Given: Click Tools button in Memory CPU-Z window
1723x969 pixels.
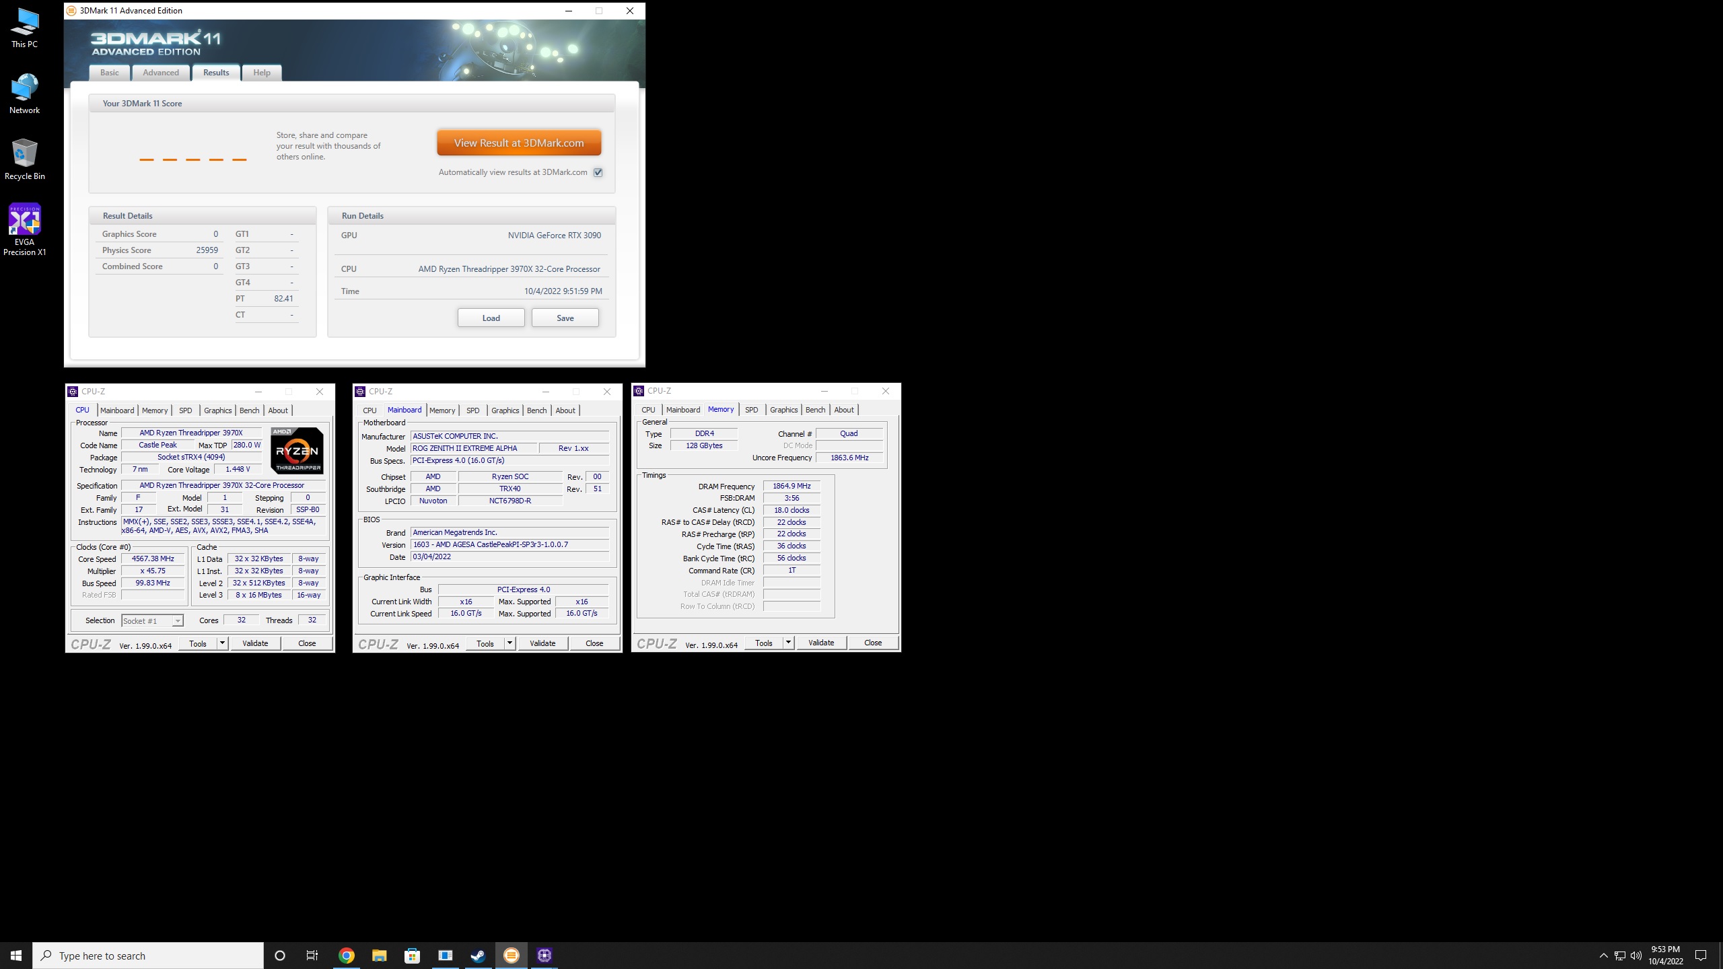Looking at the screenshot, I should 764,643.
